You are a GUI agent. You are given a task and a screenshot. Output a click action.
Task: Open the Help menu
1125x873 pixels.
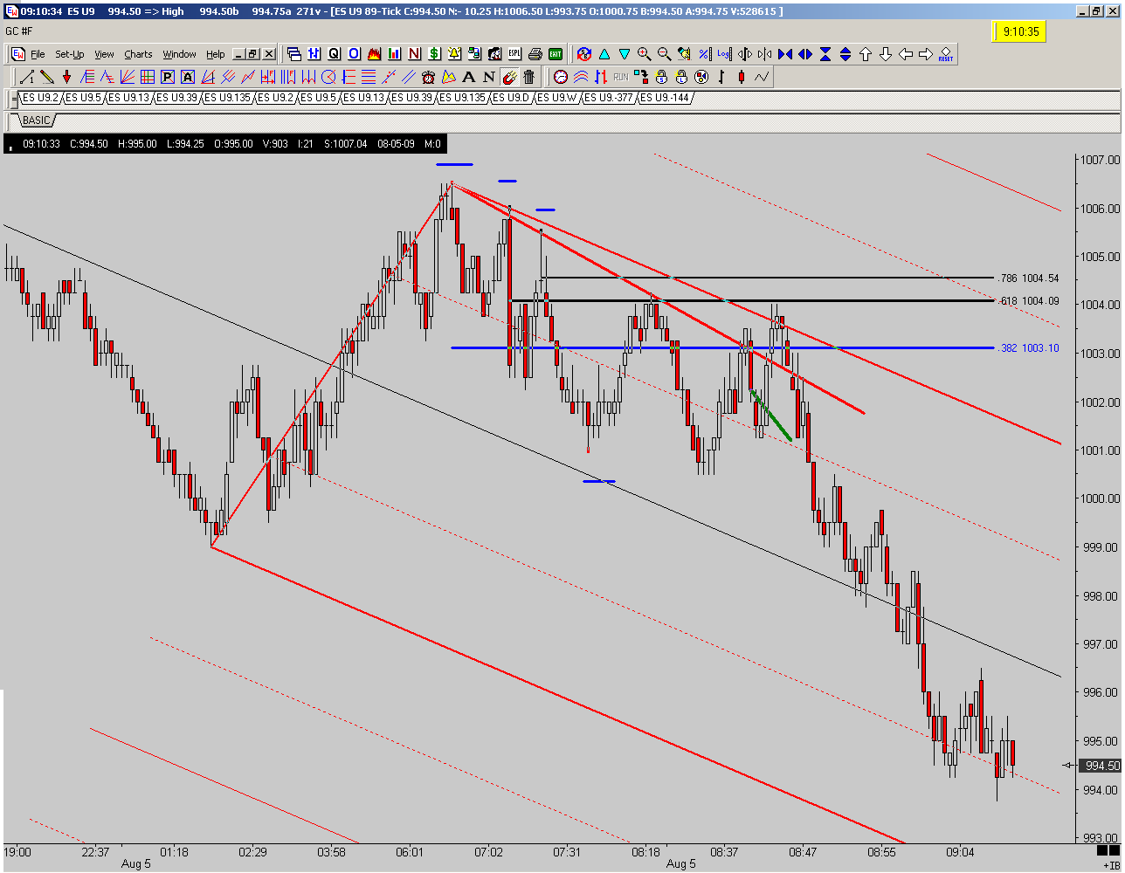coord(215,54)
